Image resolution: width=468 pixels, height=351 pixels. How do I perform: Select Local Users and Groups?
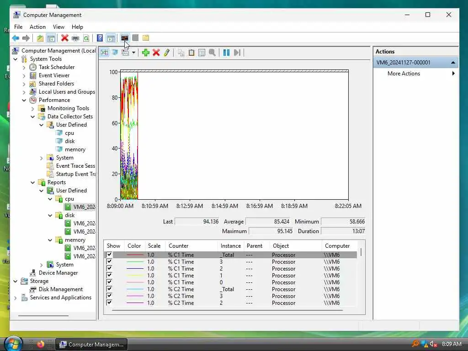tap(67, 92)
